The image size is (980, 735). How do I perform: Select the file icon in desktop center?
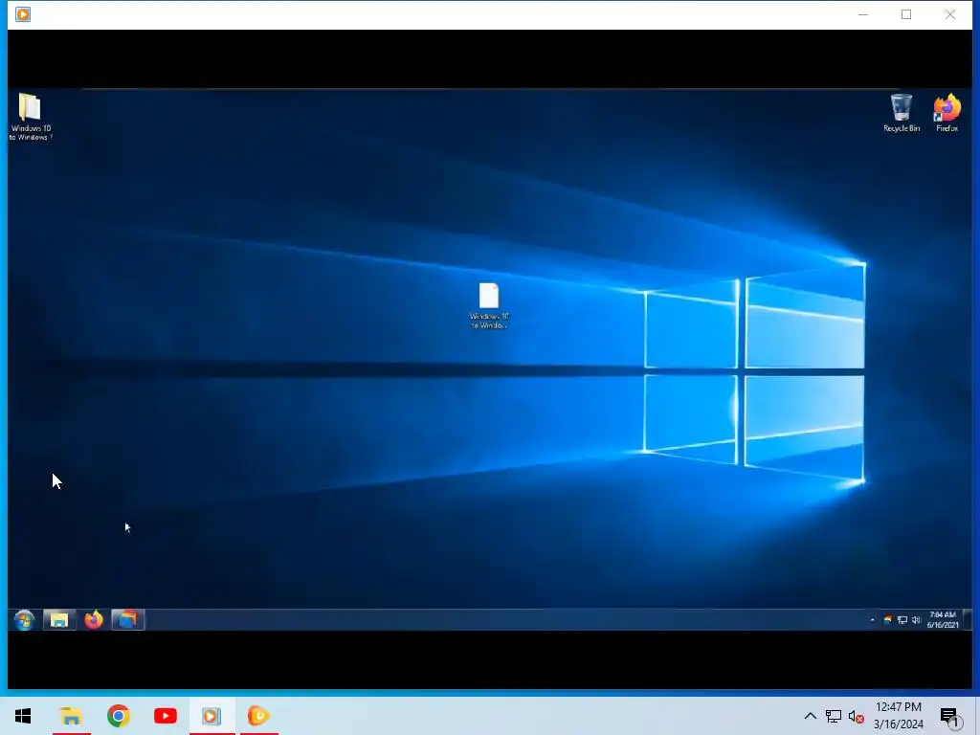click(489, 305)
